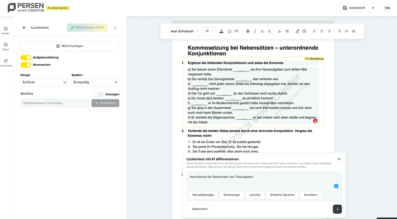The image size is (397, 219).
Task: Toggle the Wortliste Anzeigen switch
Action: 98,94
